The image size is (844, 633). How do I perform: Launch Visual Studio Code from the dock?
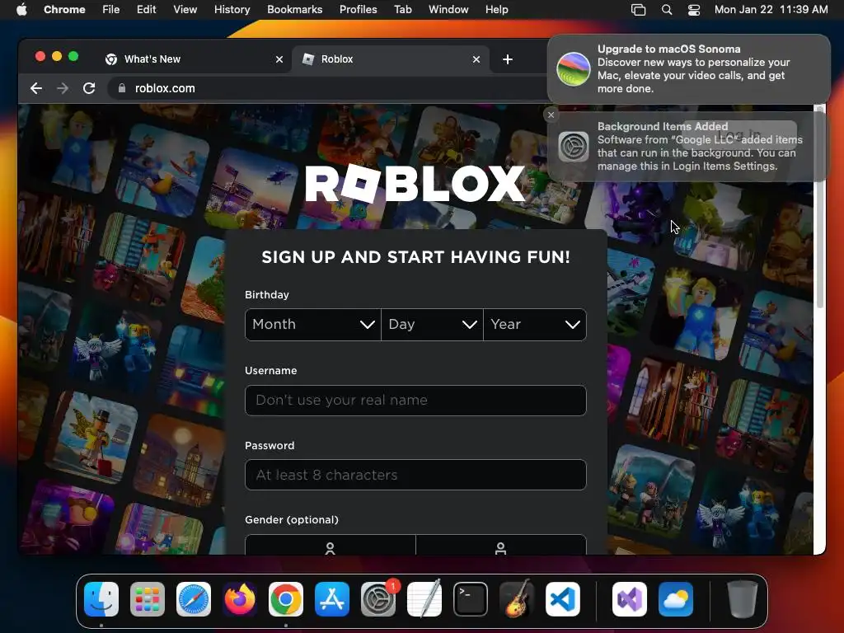coord(562,599)
